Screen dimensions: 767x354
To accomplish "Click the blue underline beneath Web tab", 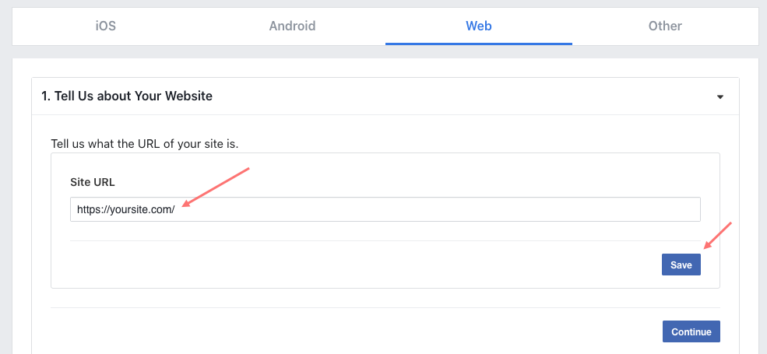I will [x=478, y=44].
